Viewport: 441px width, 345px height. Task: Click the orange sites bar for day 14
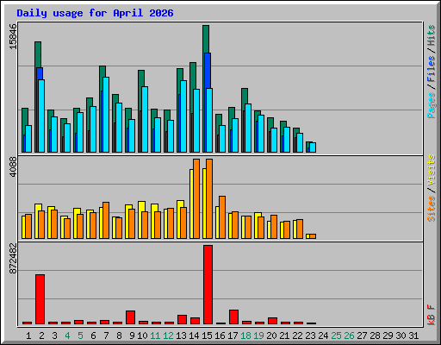click(196, 198)
